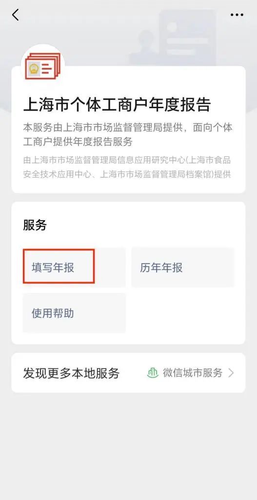Tap the description starting 本服务由上海市市场监督管理局提供
Viewport: 257px width, 500px height.
point(128,134)
